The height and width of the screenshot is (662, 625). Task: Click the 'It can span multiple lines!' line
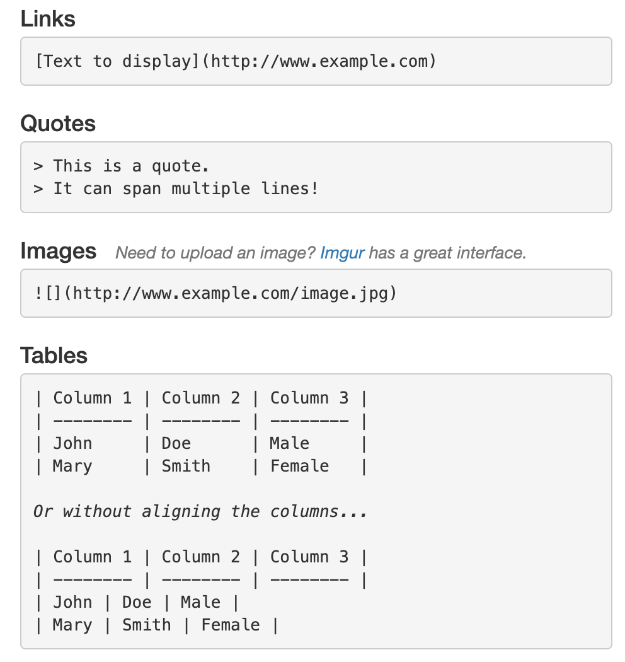tap(176, 189)
